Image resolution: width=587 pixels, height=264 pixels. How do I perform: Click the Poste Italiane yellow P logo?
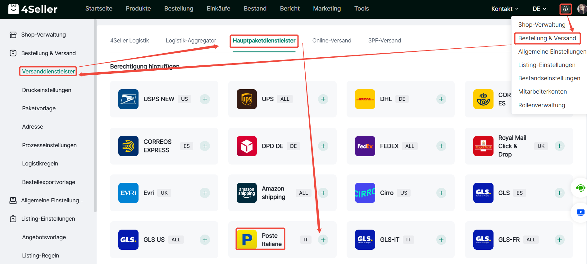coord(247,240)
